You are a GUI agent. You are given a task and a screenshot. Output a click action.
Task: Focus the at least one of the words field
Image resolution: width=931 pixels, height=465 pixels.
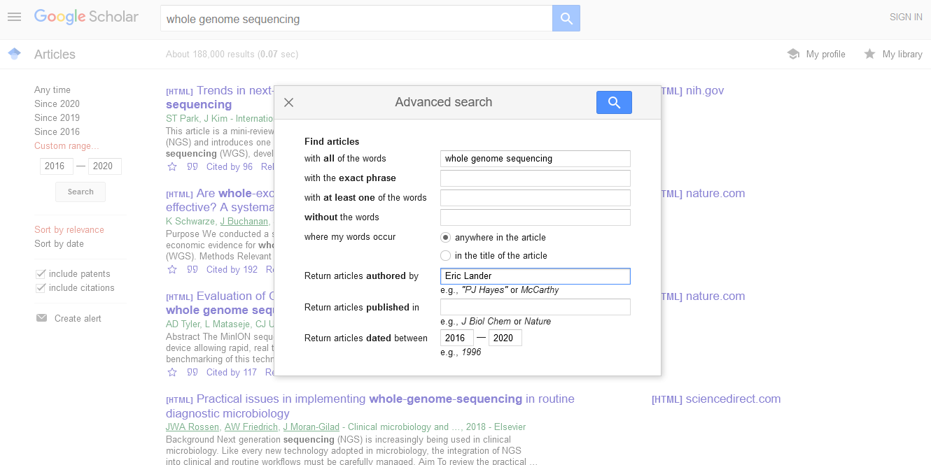click(x=535, y=198)
